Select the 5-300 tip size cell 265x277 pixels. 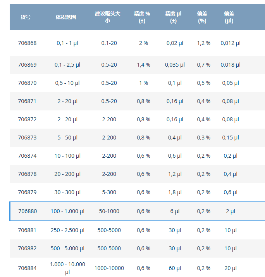109,192
